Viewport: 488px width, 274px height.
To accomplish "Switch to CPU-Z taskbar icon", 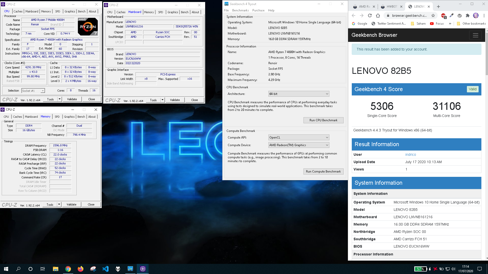I will tap(143, 269).
